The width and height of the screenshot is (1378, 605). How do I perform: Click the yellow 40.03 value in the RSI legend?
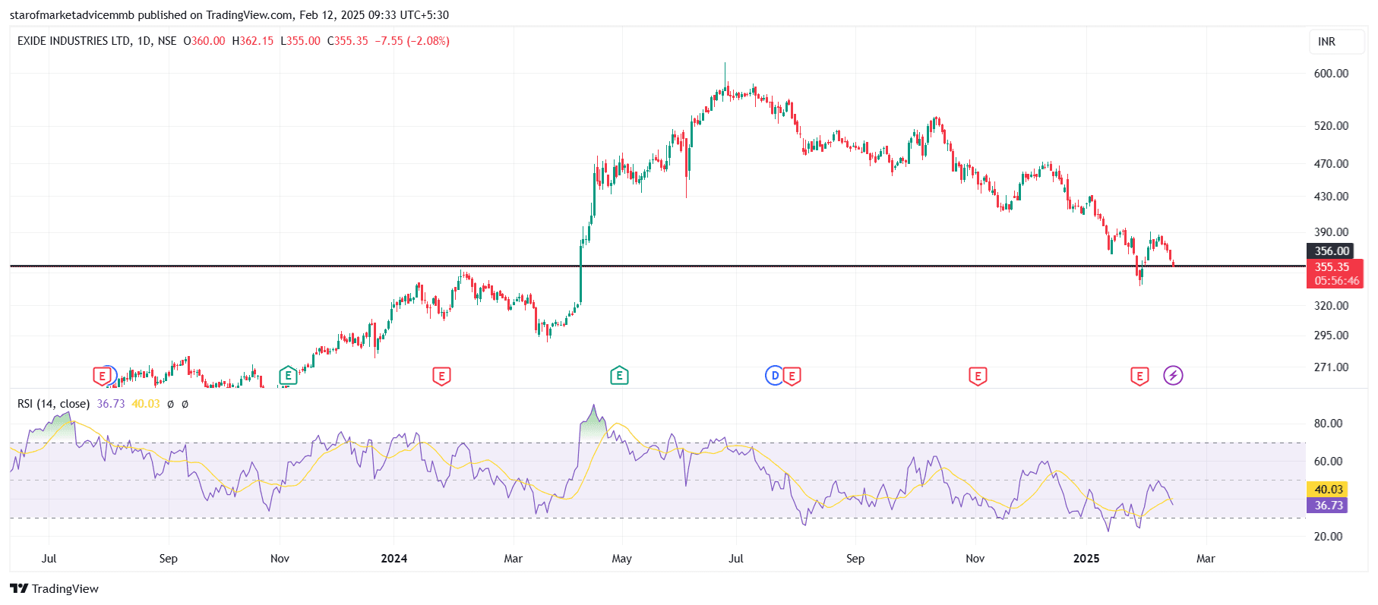tap(146, 404)
